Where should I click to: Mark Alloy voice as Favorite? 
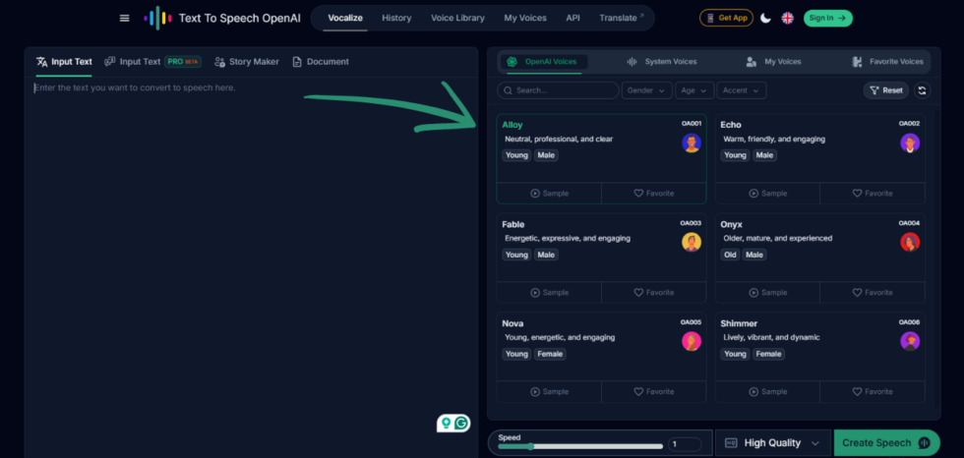pos(654,194)
